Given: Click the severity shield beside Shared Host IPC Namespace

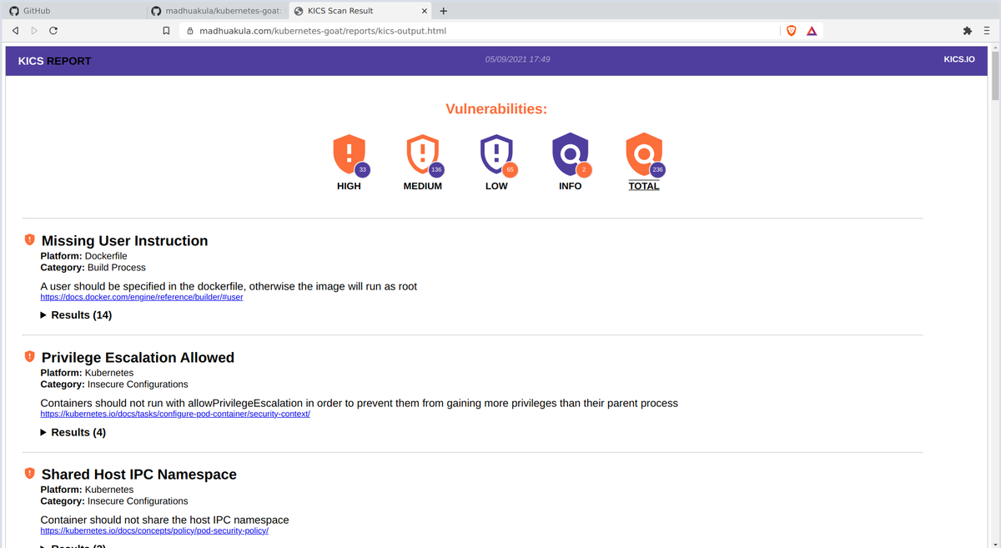Looking at the screenshot, I should coord(29,473).
